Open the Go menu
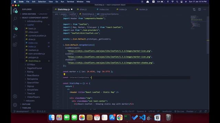Image resolution: width=220 pixels, height=123 pixels. click(x=57, y=2)
